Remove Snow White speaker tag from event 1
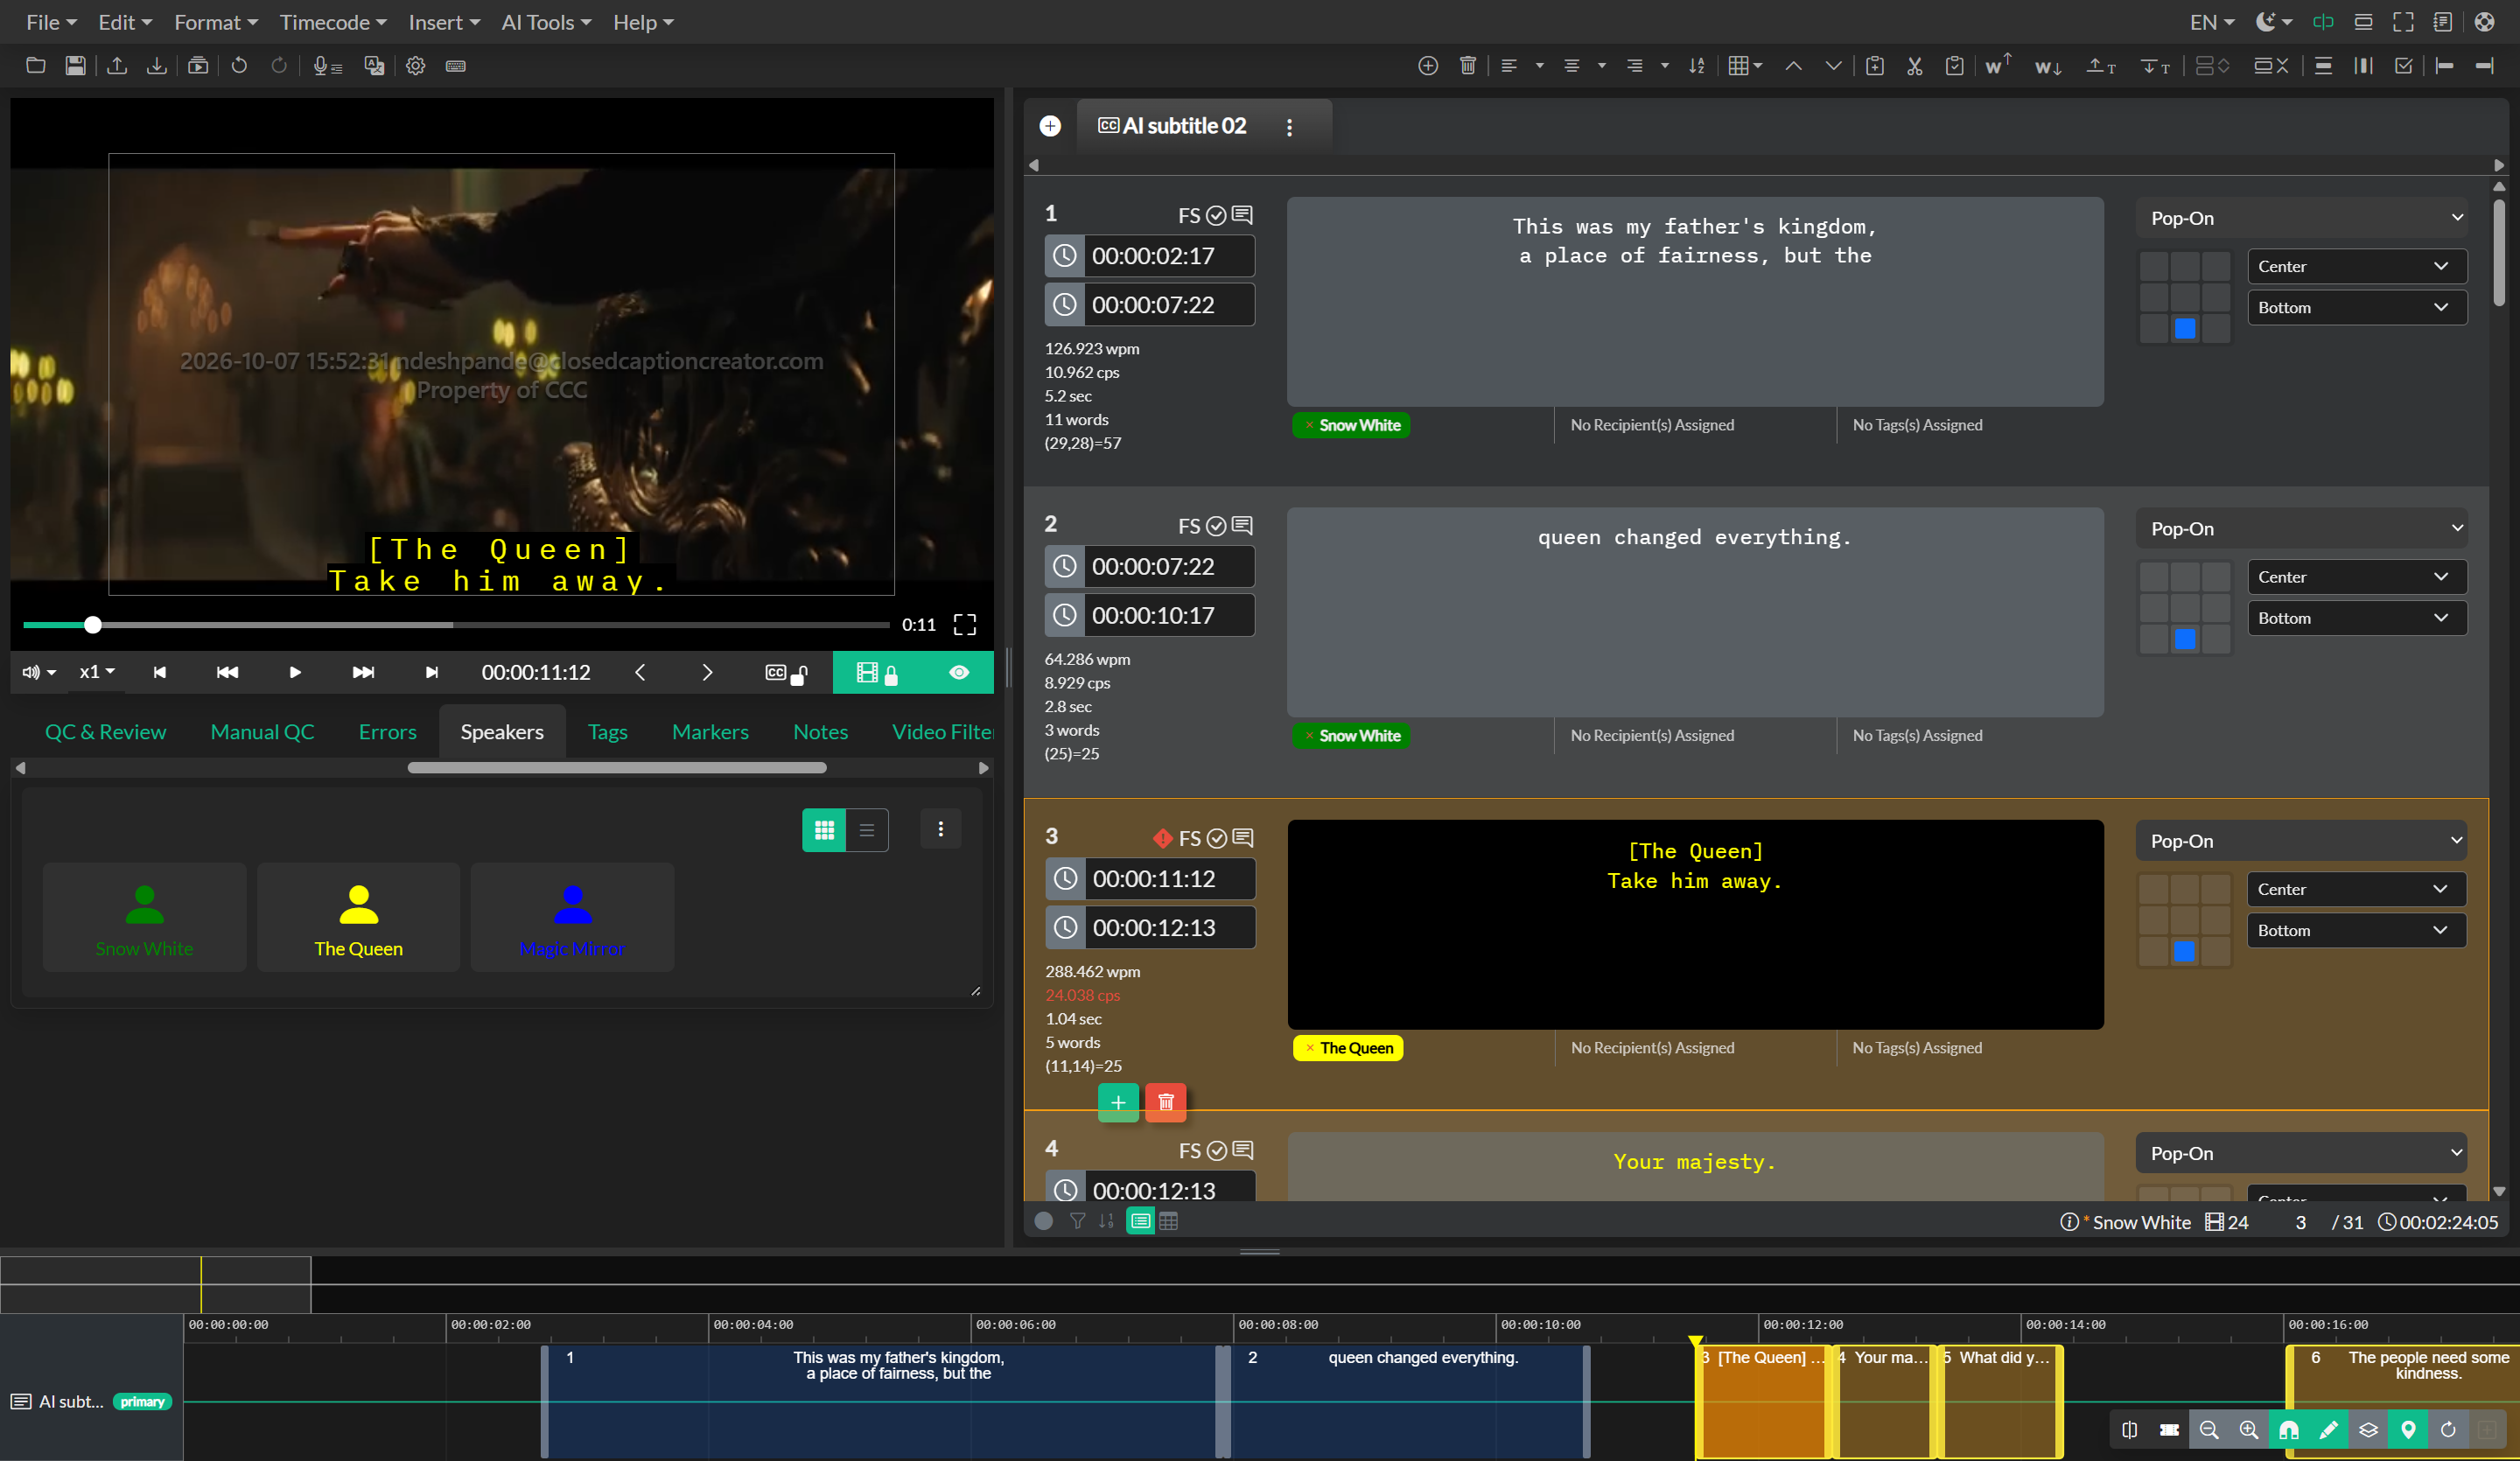 click(1308, 425)
